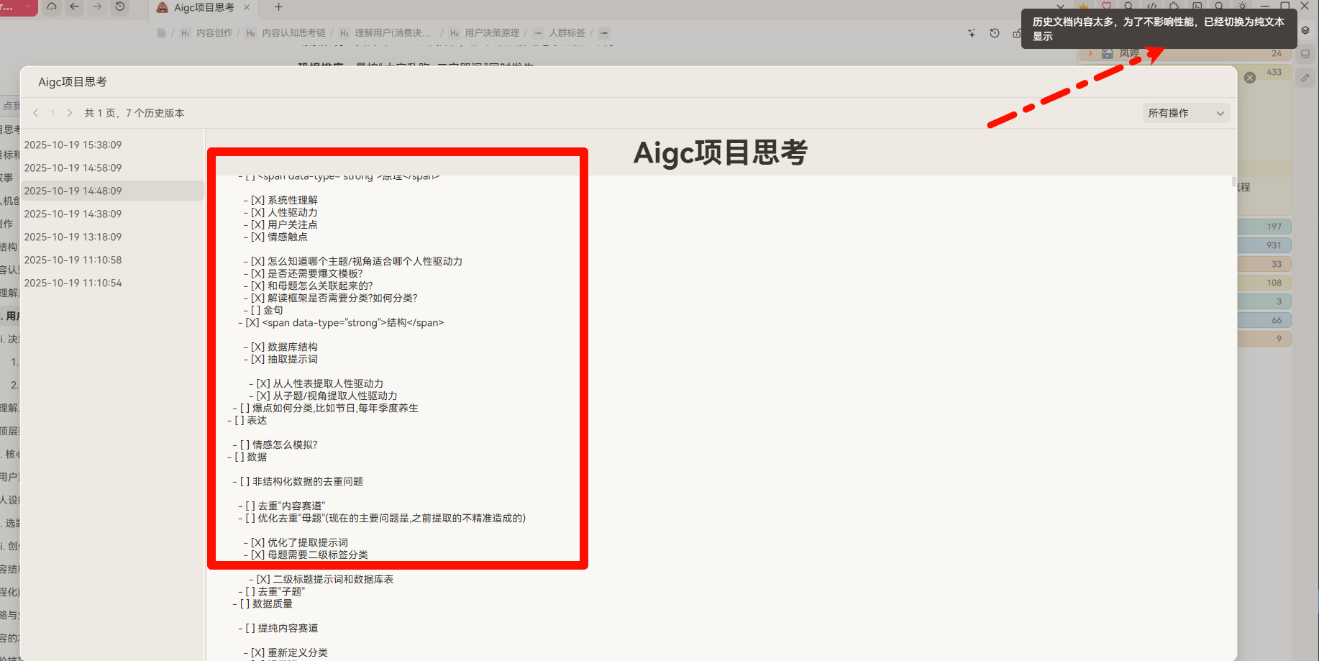Select history version 2025-10-19 14:58:09
This screenshot has width=1319, height=661.
coord(113,168)
